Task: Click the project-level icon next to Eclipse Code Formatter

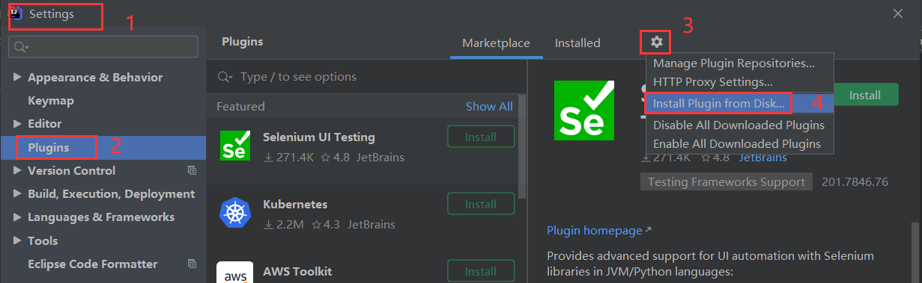Action: (x=192, y=264)
